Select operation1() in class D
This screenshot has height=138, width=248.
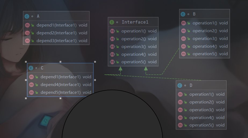pyautogui.click(x=201, y=94)
